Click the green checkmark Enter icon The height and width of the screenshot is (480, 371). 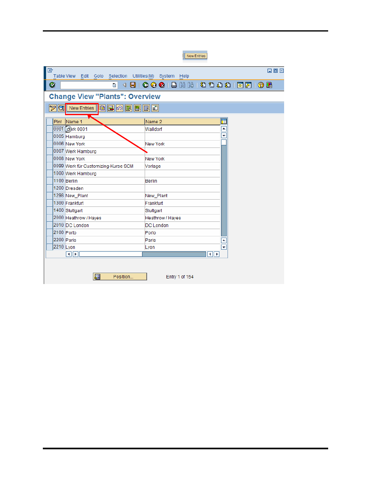[x=52, y=85]
